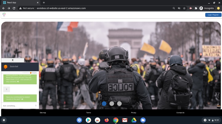Reload the current page
The width and height of the screenshot is (222, 124).
tap(14, 8)
